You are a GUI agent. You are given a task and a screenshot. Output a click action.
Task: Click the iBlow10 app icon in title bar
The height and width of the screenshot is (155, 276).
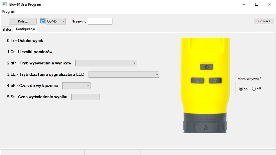(4, 4)
